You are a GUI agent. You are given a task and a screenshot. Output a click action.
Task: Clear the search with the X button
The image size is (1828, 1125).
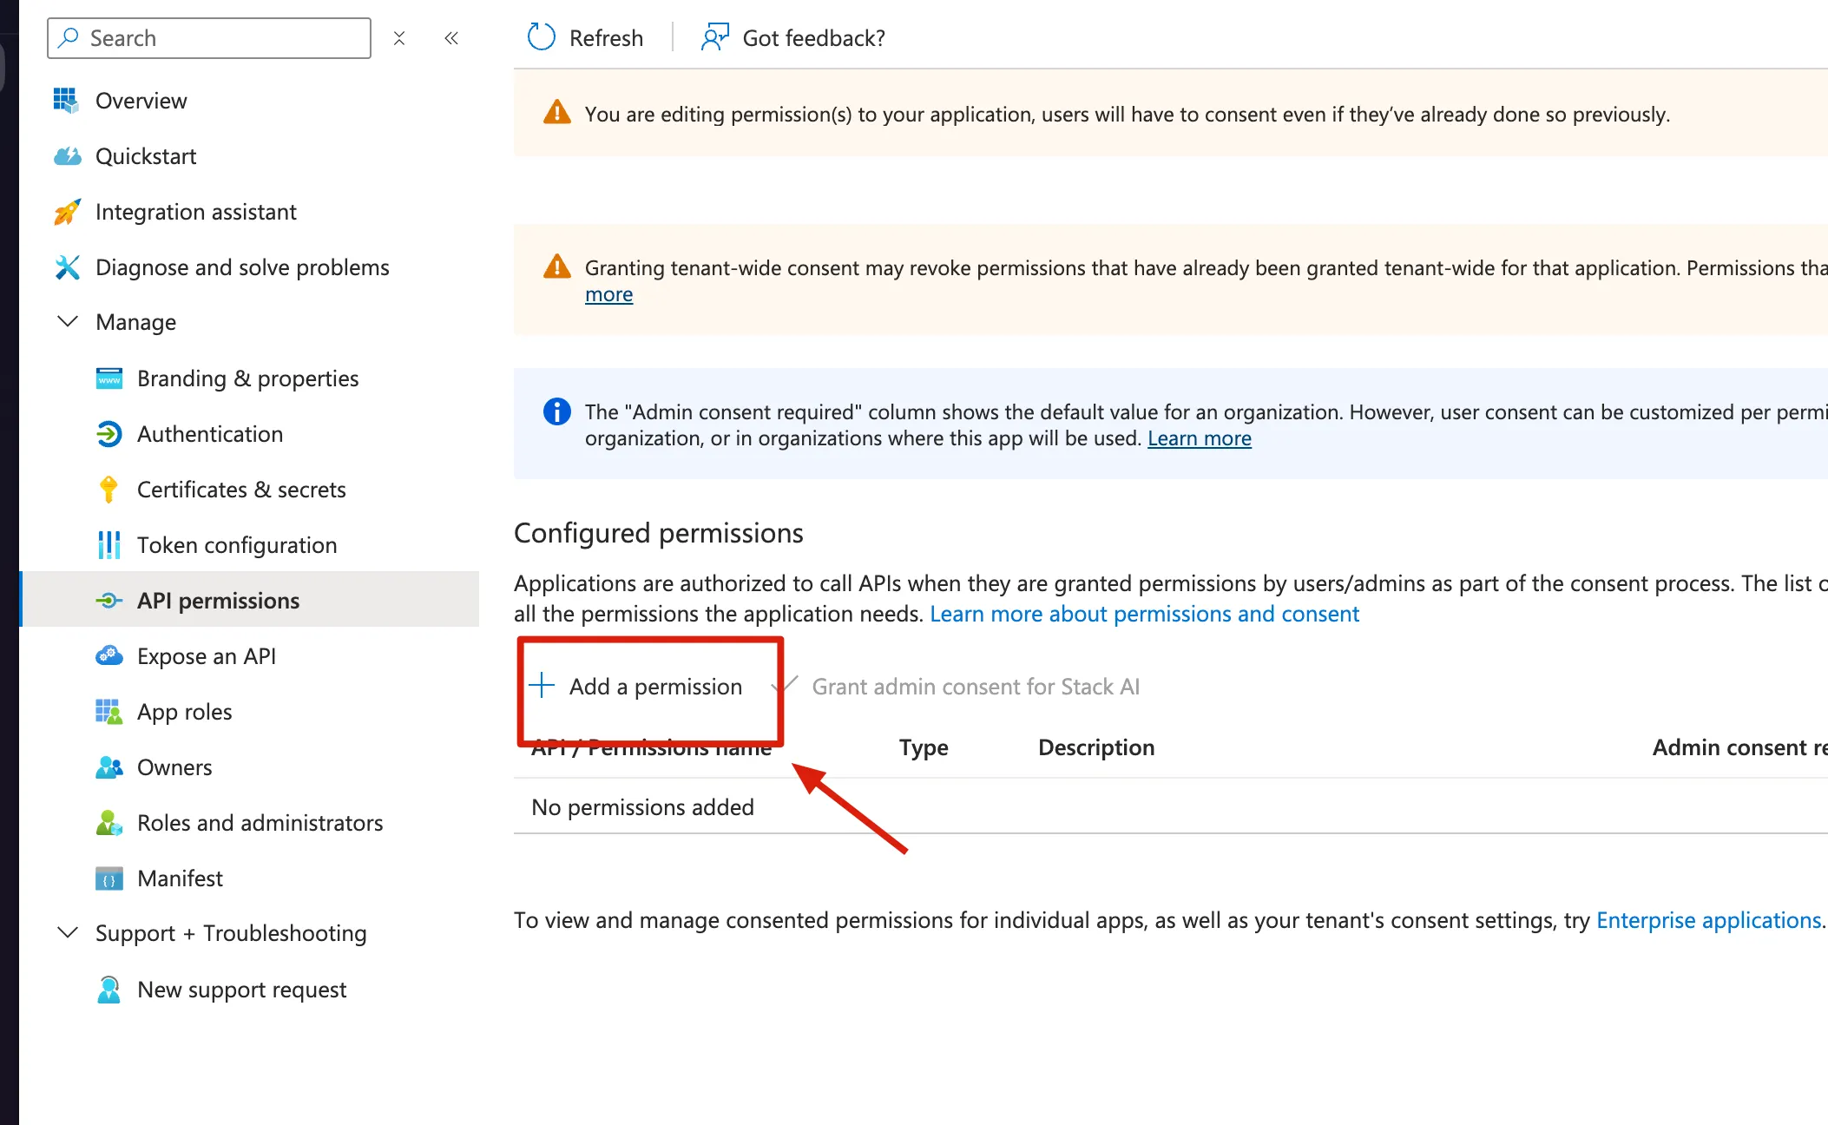tap(399, 38)
